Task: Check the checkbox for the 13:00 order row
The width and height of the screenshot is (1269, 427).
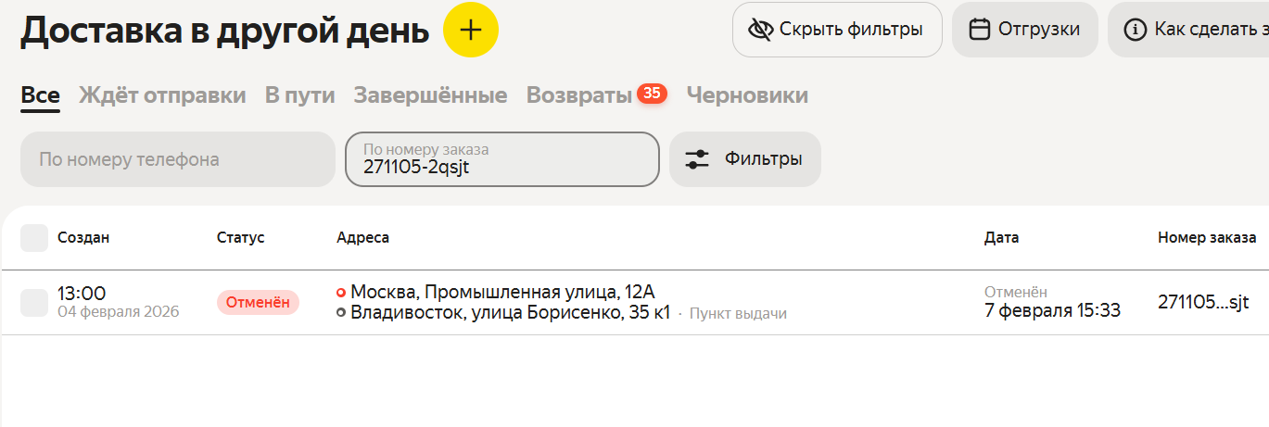Action: point(34,302)
